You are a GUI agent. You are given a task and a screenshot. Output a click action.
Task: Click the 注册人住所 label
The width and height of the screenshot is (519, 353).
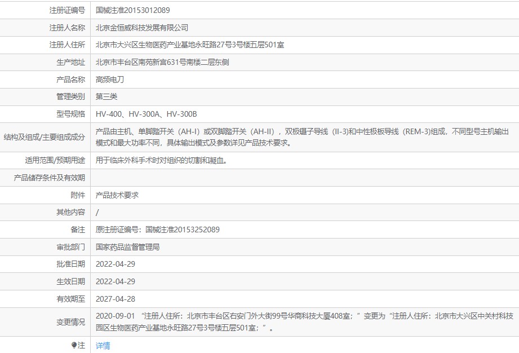point(67,45)
